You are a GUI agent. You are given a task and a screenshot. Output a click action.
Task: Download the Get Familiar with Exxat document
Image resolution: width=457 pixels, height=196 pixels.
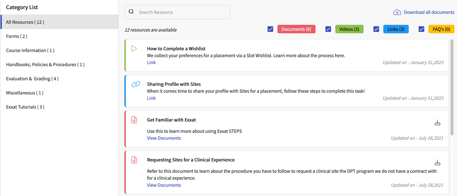click(x=437, y=122)
